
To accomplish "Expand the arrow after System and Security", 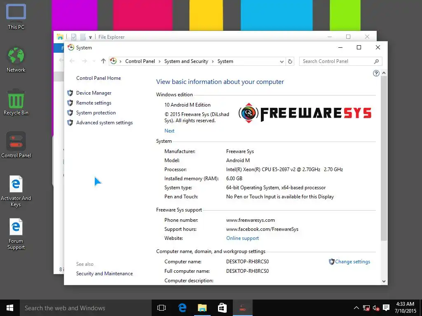I will click(213, 61).
